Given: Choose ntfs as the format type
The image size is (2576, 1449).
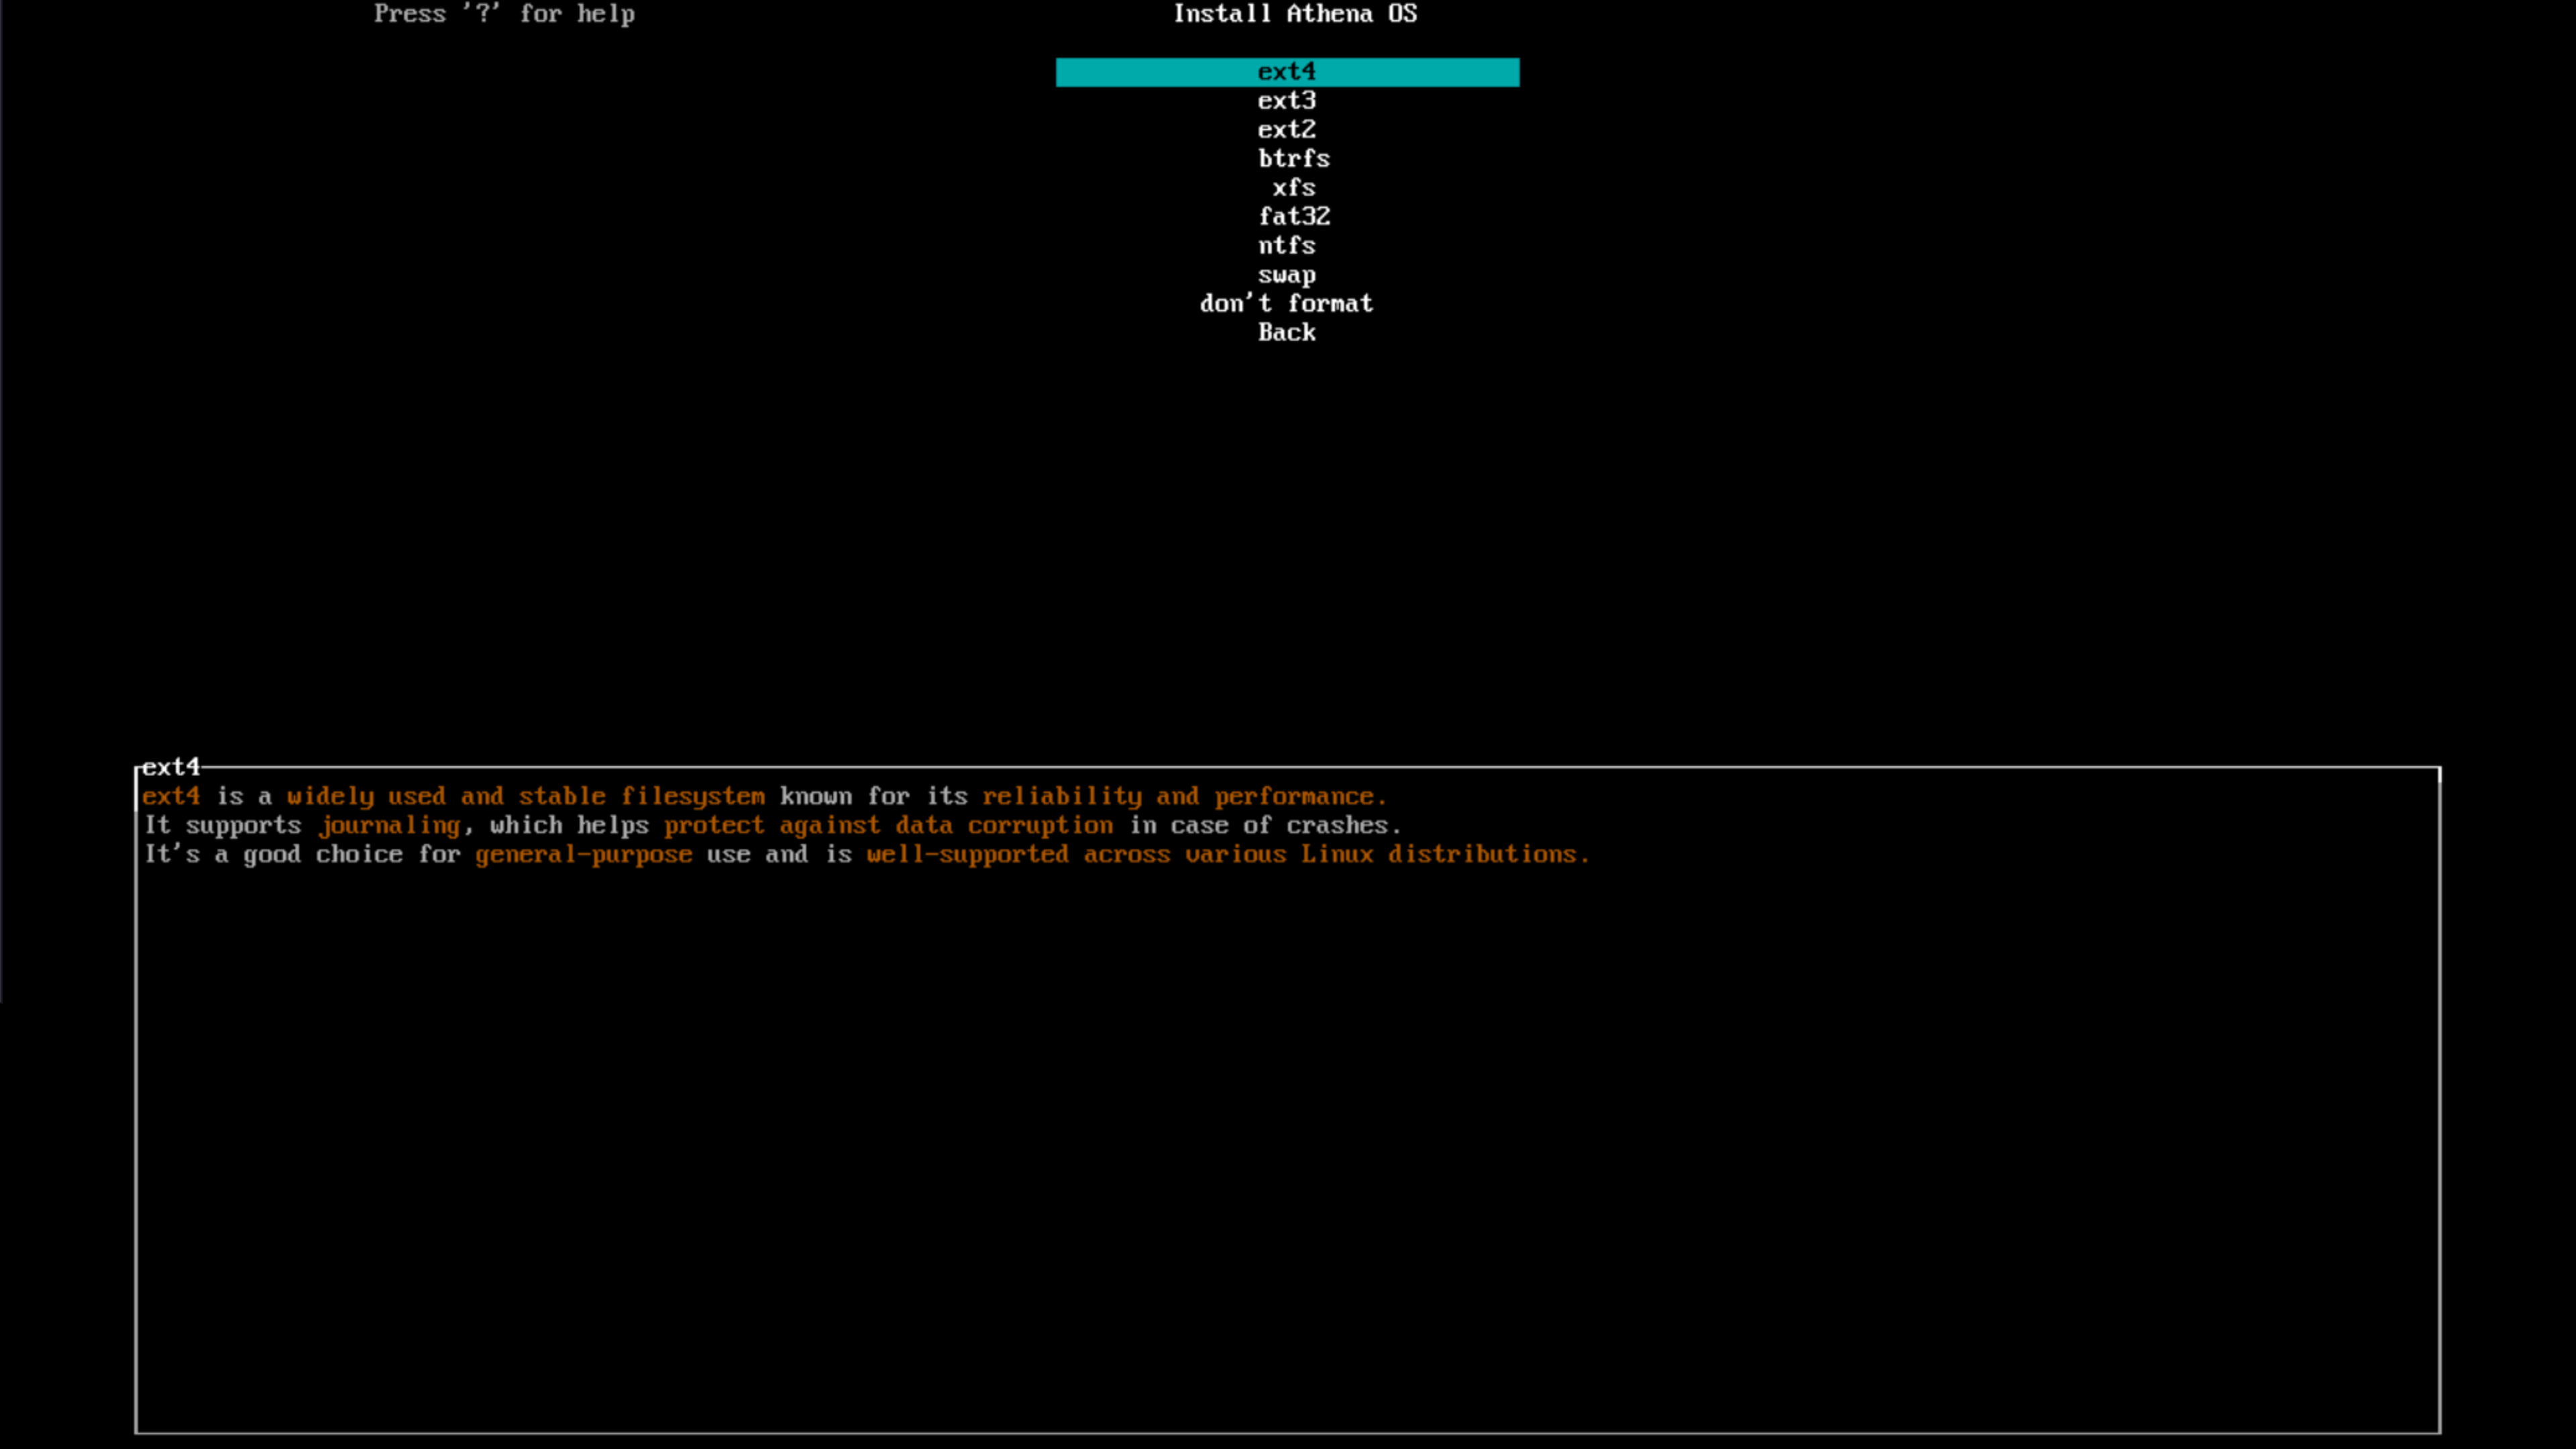Looking at the screenshot, I should pyautogui.click(x=1287, y=245).
